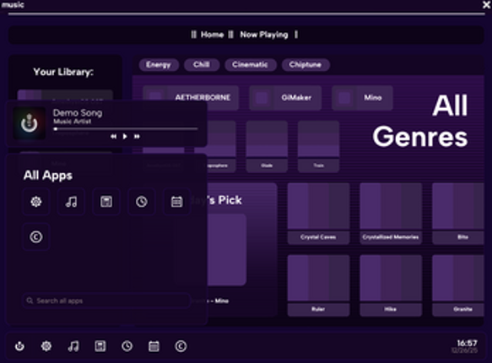Open the power menu icon in the taskbar
Viewport: 492px width, 363px height.
pos(19,346)
